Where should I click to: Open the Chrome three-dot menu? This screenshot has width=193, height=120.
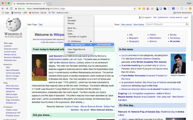coord(190,9)
